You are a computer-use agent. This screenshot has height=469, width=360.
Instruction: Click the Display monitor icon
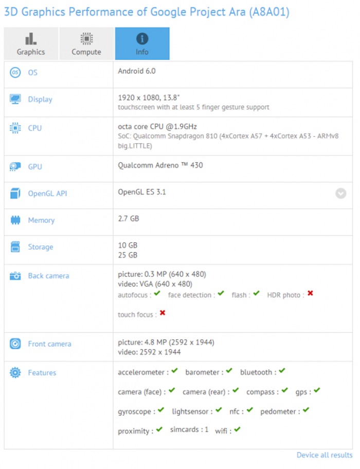pos(15,99)
